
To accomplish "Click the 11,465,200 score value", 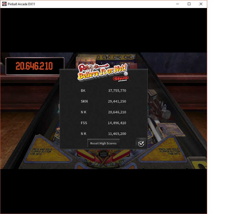I will pyautogui.click(x=117, y=134).
